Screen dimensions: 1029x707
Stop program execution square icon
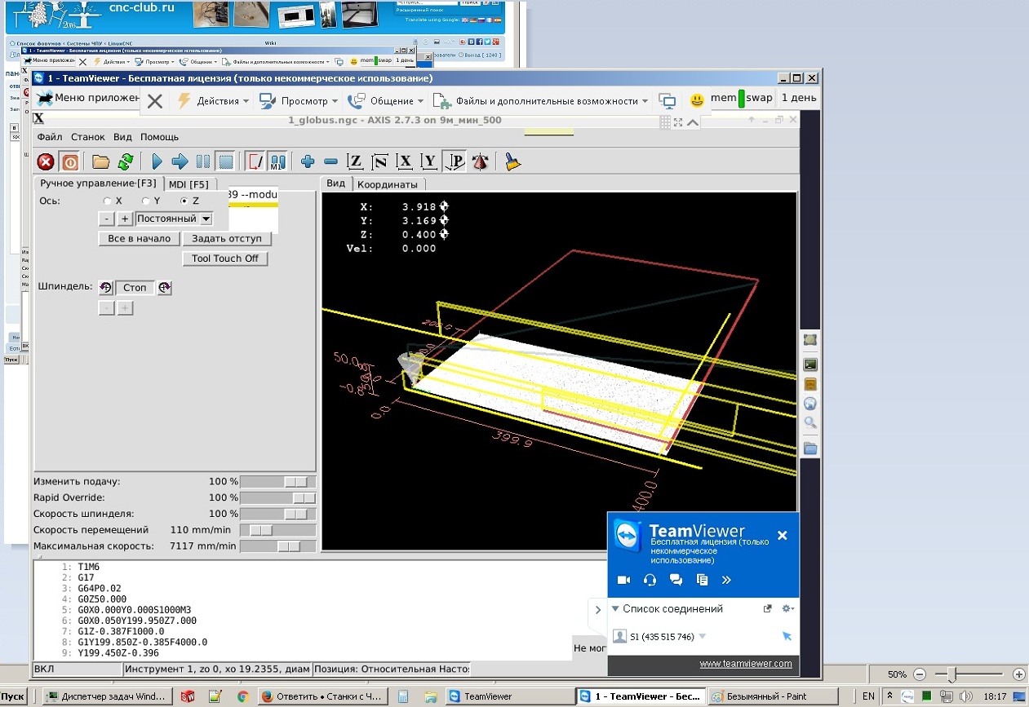point(225,161)
